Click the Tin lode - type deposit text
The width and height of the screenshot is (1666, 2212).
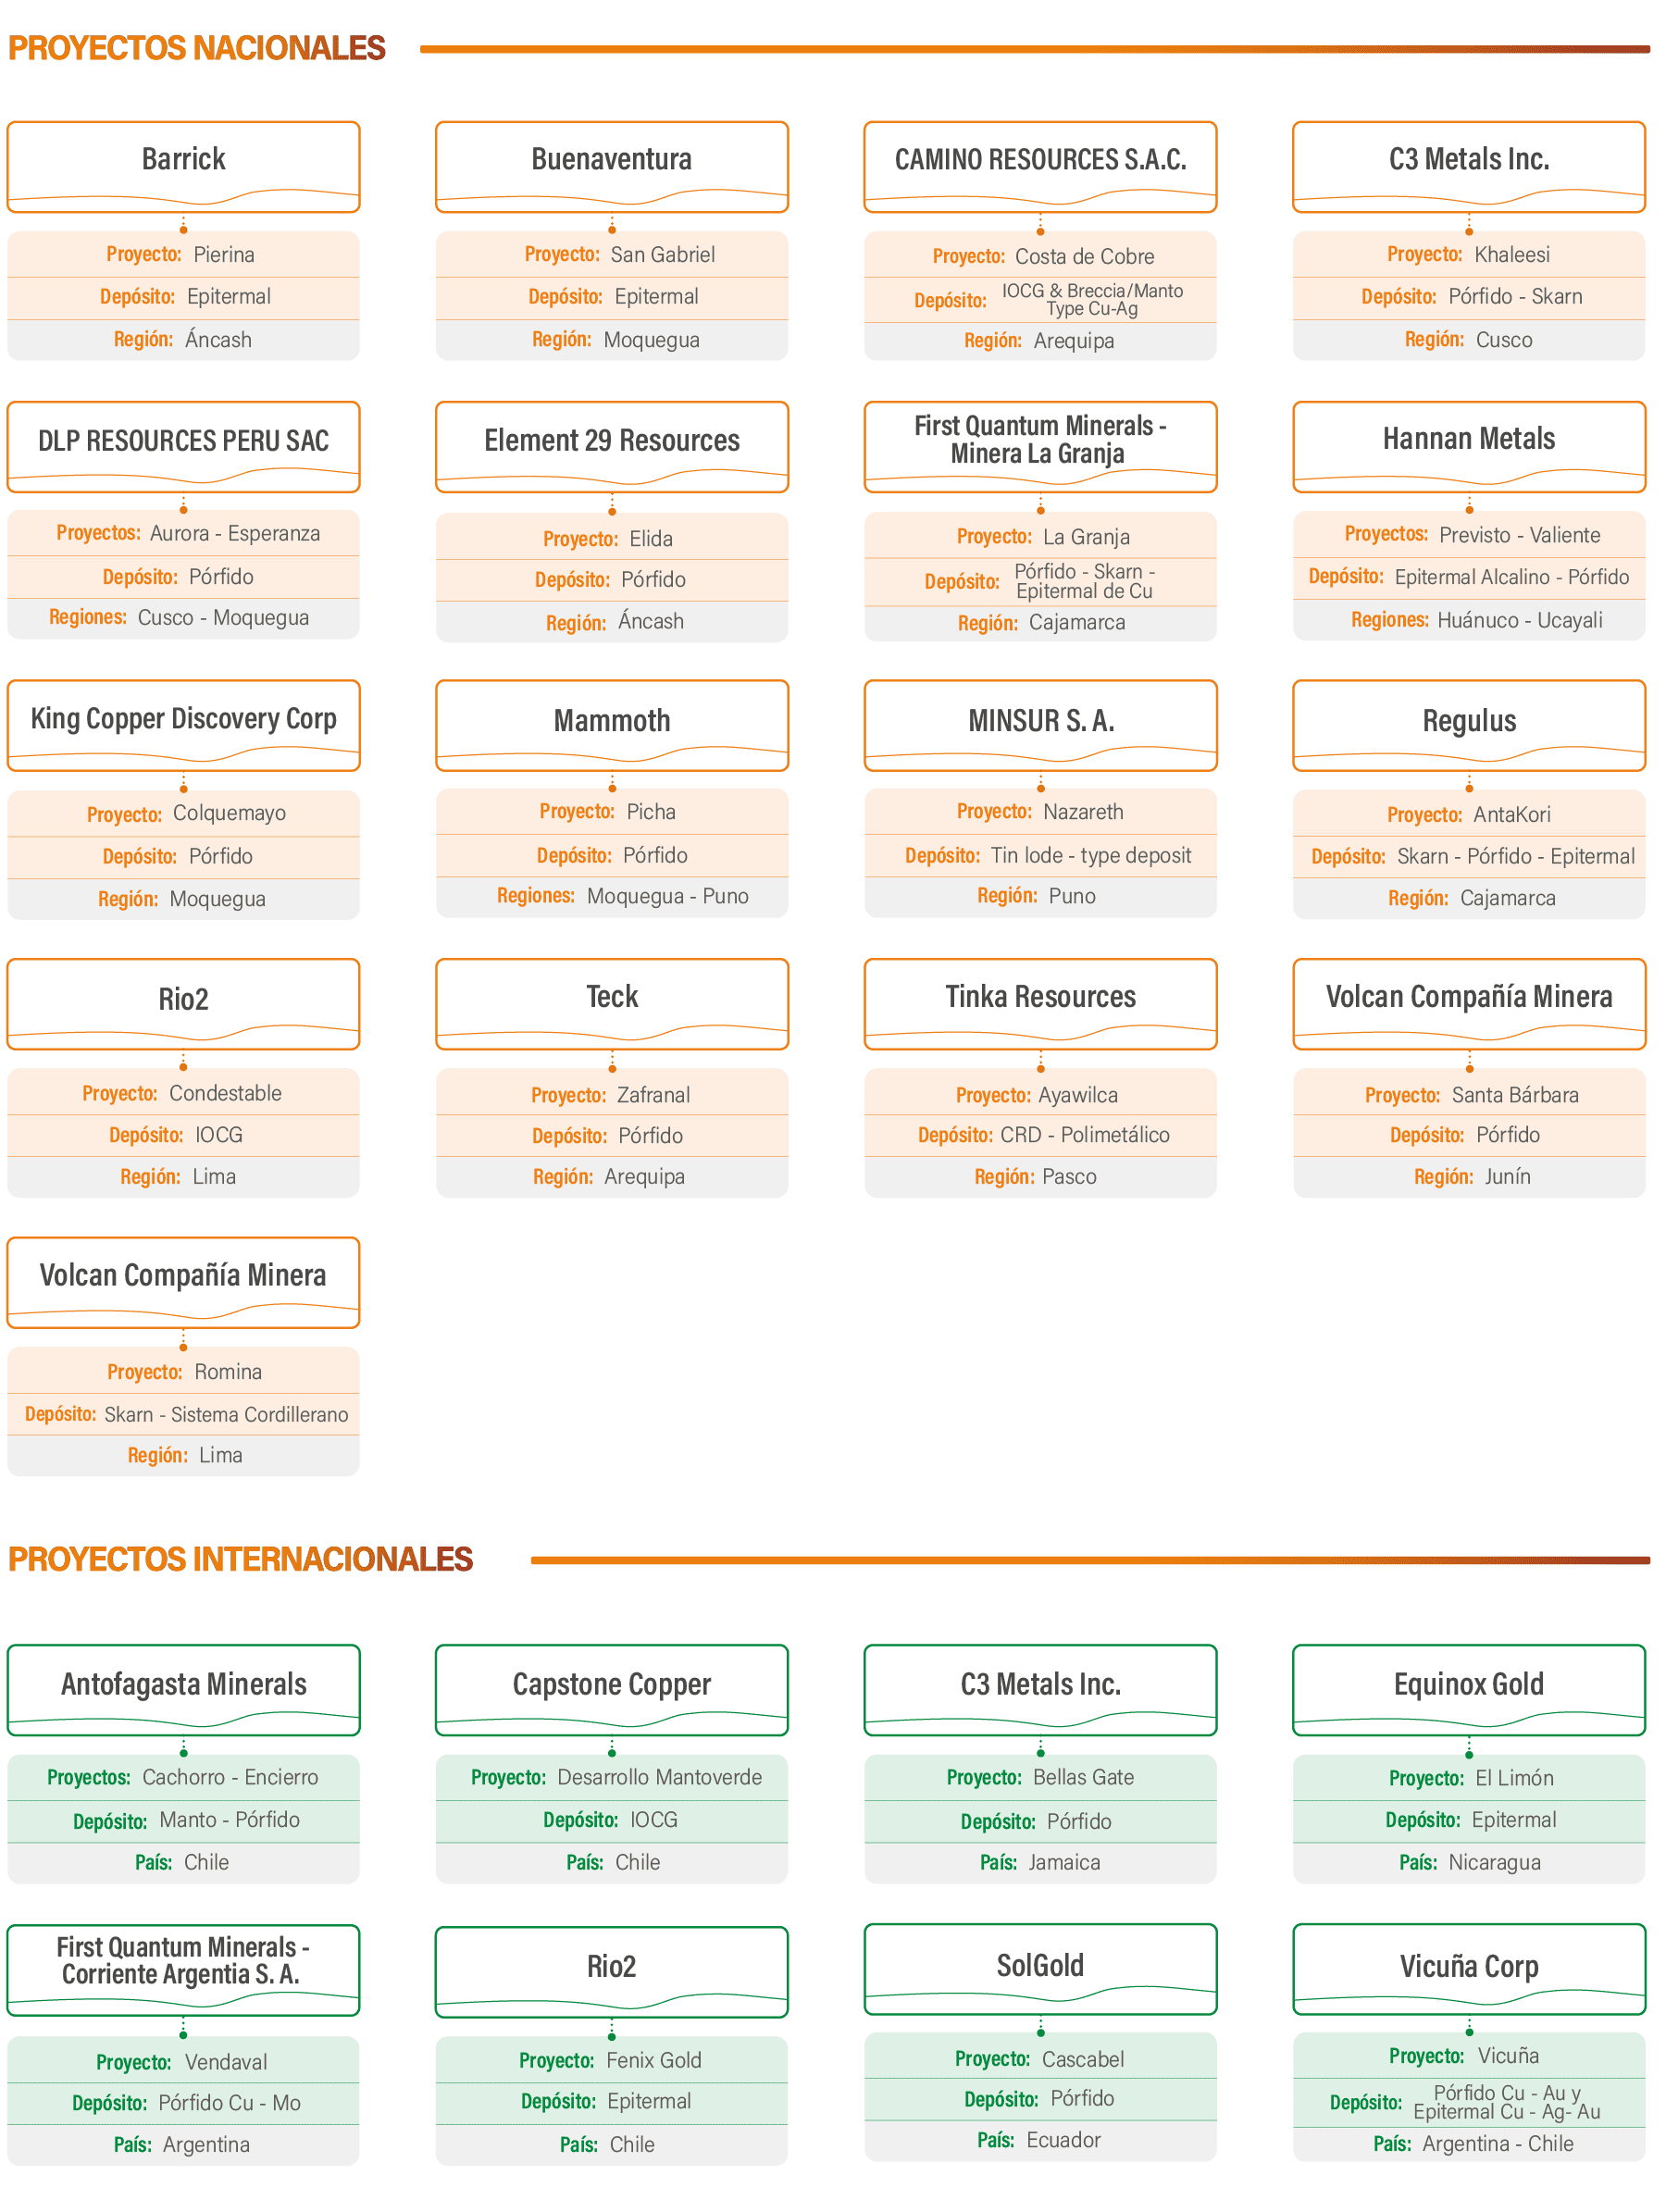pyautogui.click(x=1091, y=855)
